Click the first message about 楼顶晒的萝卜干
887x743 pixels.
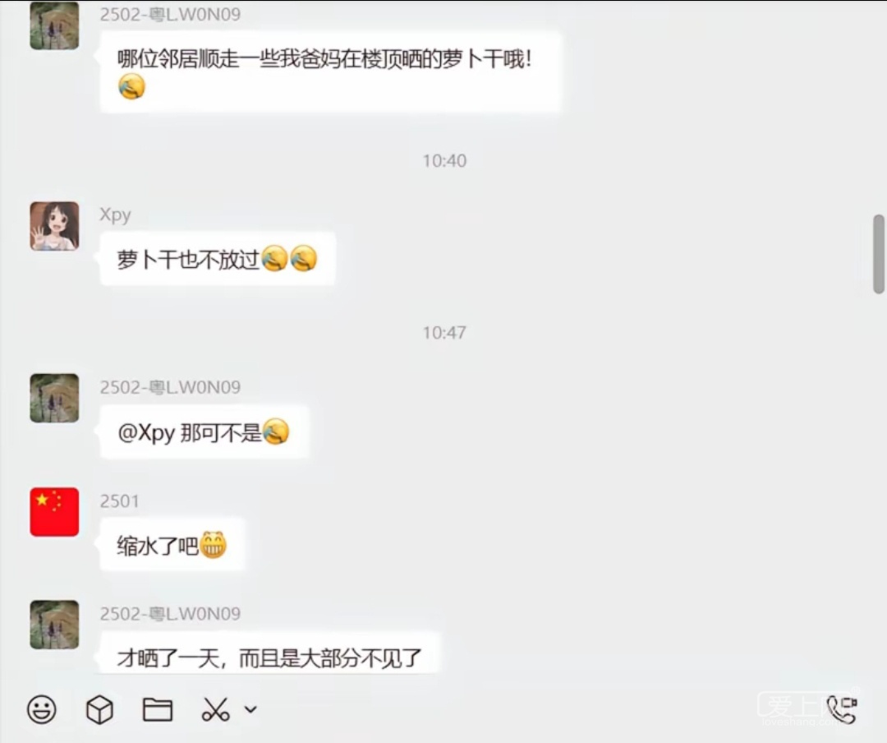click(x=331, y=72)
